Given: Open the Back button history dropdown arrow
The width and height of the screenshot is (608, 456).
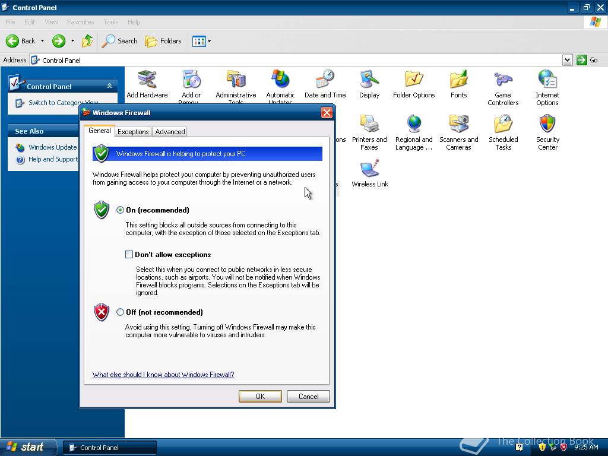Looking at the screenshot, I should [x=42, y=41].
